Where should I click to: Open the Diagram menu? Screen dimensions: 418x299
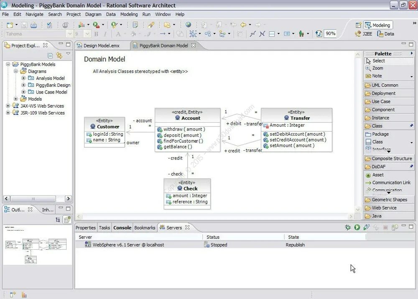click(93, 14)
